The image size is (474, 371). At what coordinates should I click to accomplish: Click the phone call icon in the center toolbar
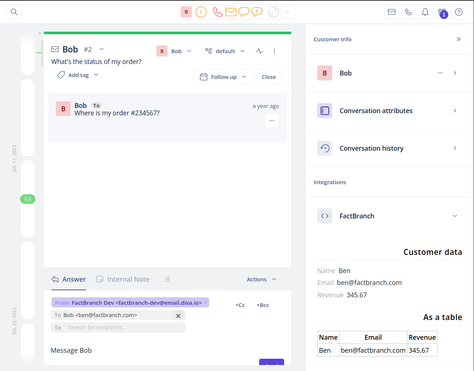coord(217,12)
